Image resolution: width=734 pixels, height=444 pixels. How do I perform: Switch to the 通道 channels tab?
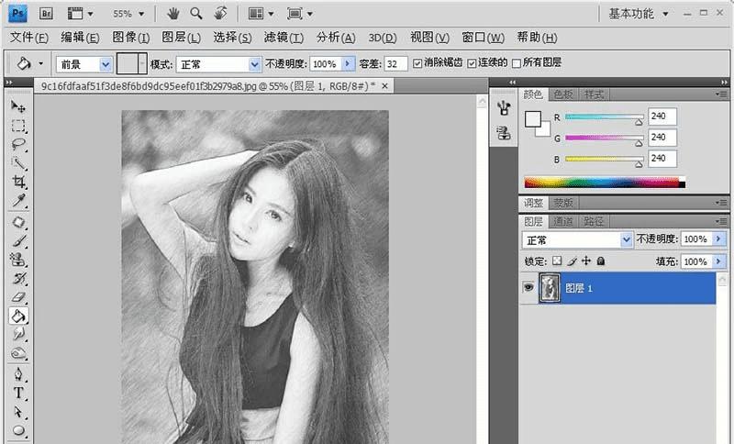[x=563, y=221]
